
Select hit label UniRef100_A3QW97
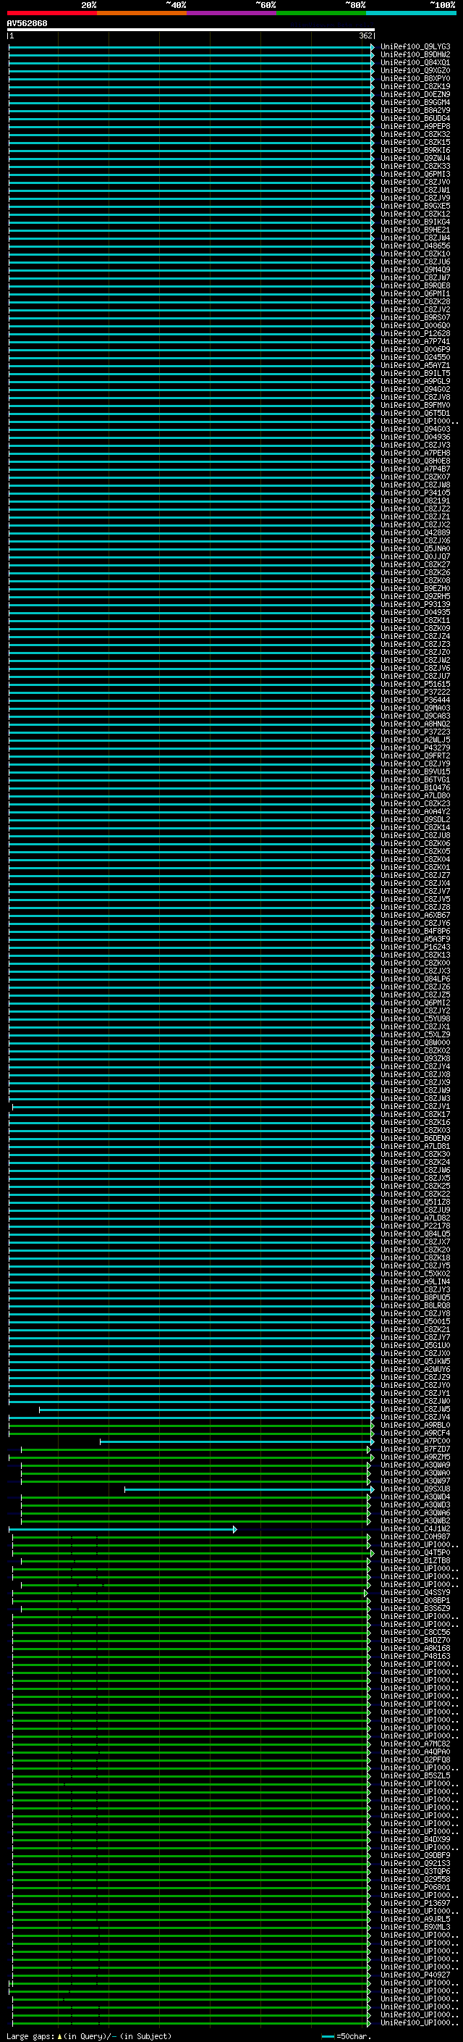click(415, 1481)
